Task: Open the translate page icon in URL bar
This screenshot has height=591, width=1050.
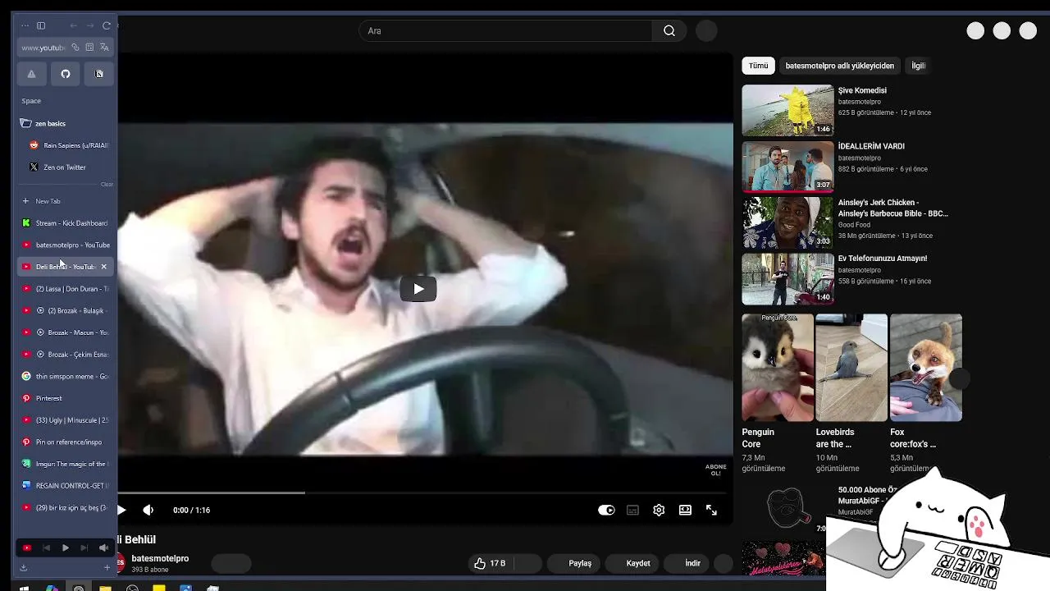Action: point(104,48)
